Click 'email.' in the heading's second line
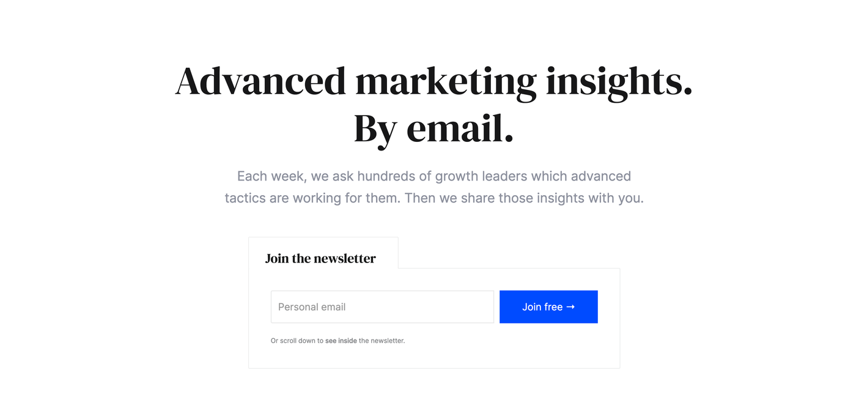The image size is (856, 397). (460, 128)
